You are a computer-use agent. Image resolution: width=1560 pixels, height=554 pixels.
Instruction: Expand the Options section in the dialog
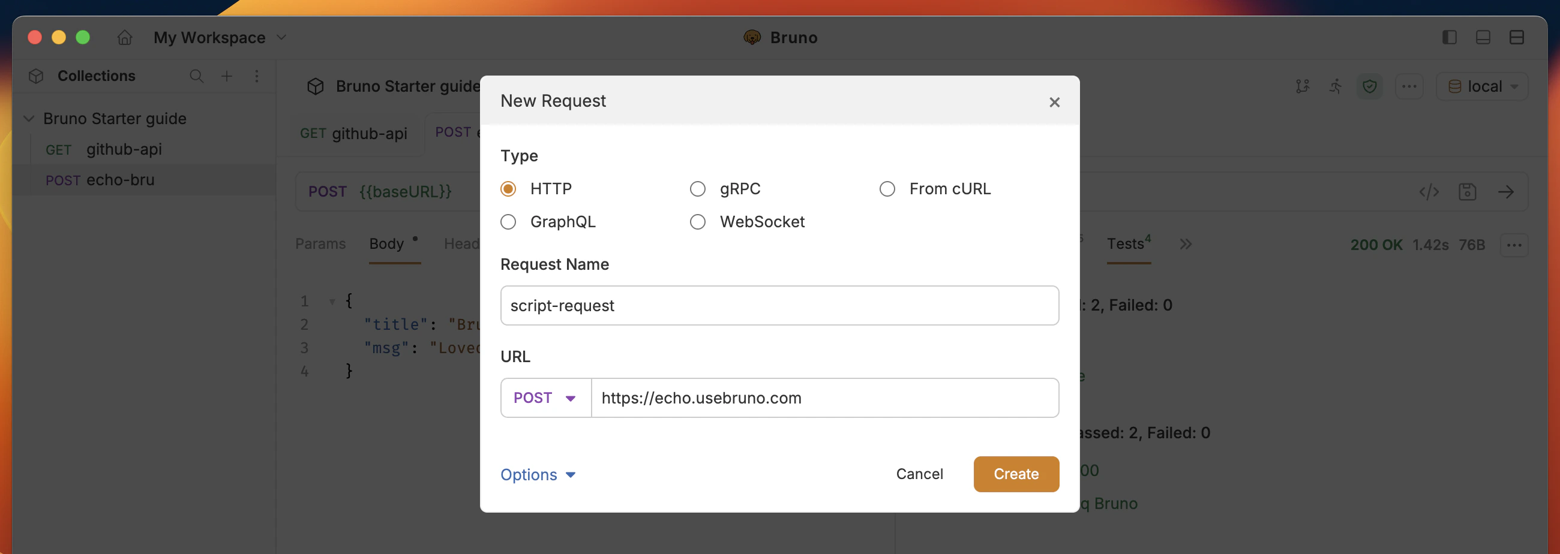(538, 475)
